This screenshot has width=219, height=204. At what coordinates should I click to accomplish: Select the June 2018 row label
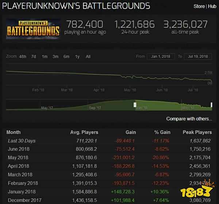pos(19,149)
